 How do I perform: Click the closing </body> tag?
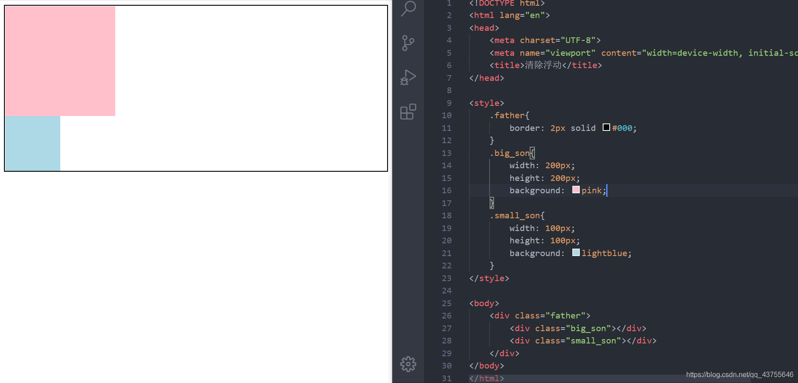[487, 365]
